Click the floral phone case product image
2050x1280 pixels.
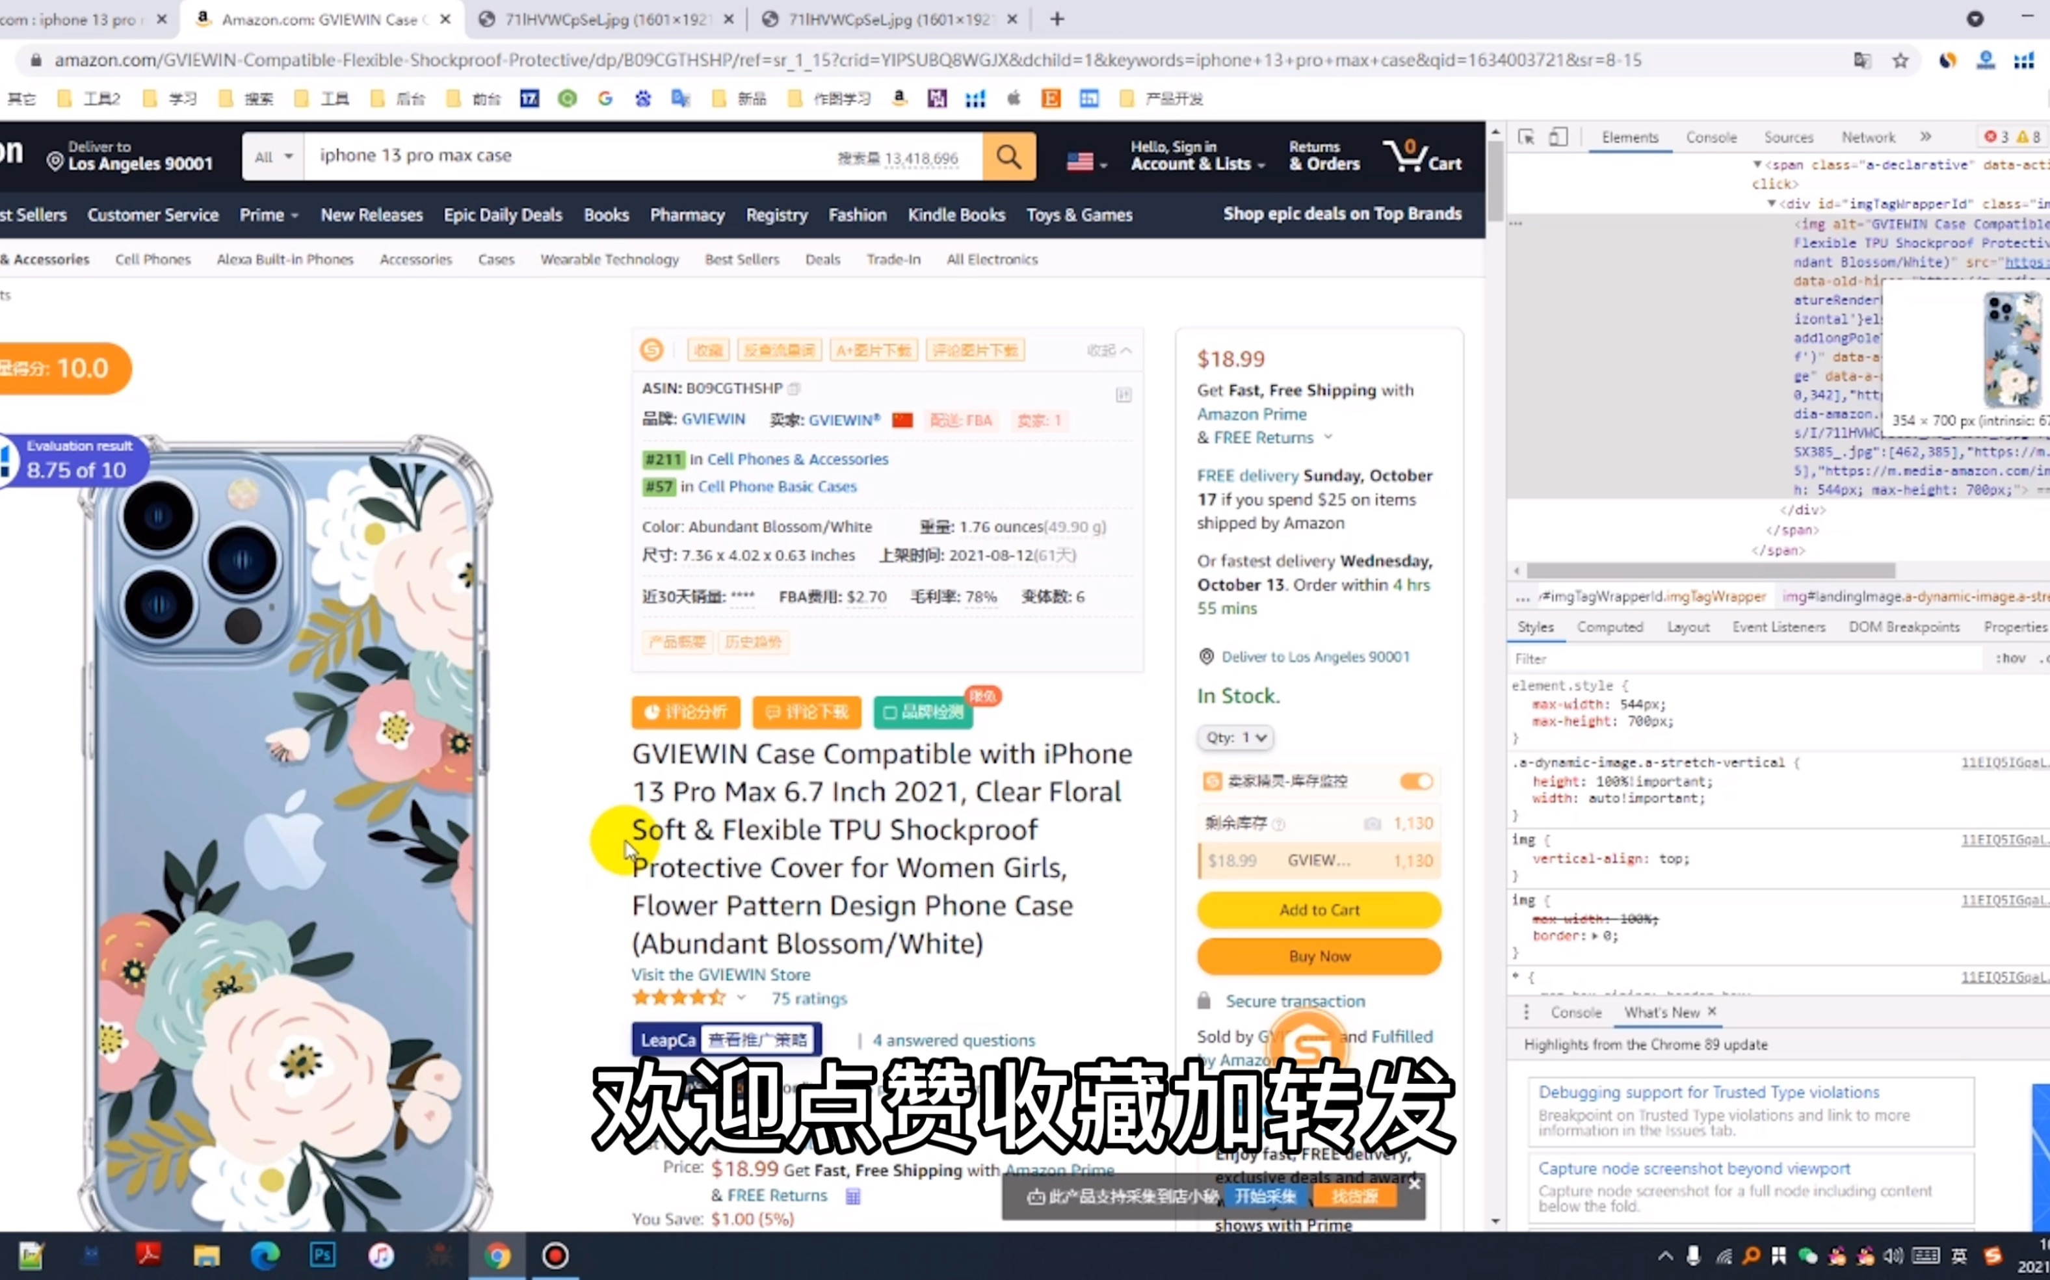286,834
